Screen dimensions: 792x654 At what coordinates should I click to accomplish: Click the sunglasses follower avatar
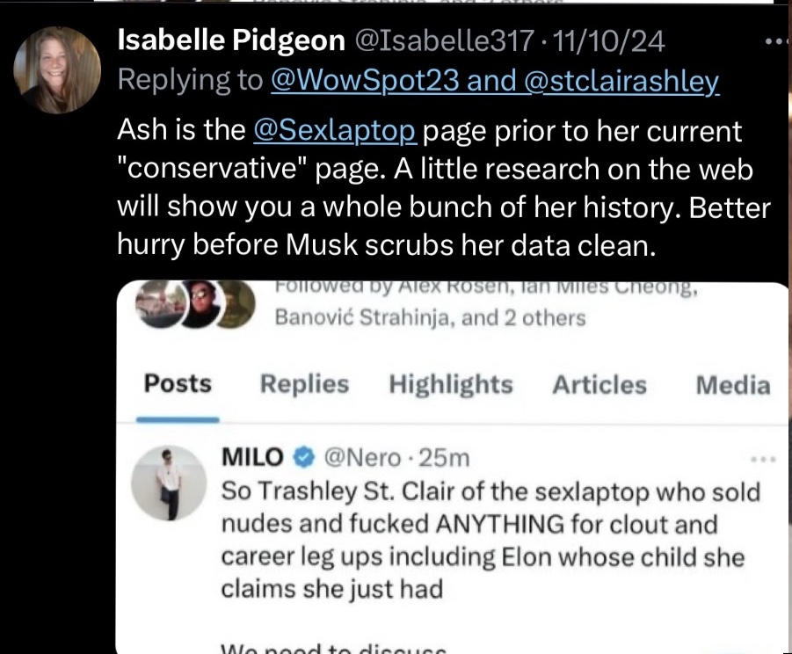click(201, 303)
